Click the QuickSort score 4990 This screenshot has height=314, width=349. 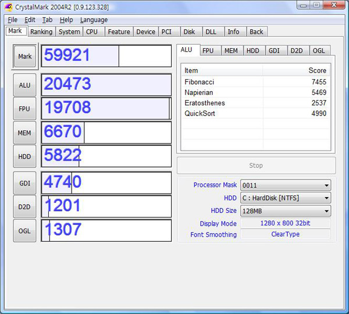coord(319,113)
